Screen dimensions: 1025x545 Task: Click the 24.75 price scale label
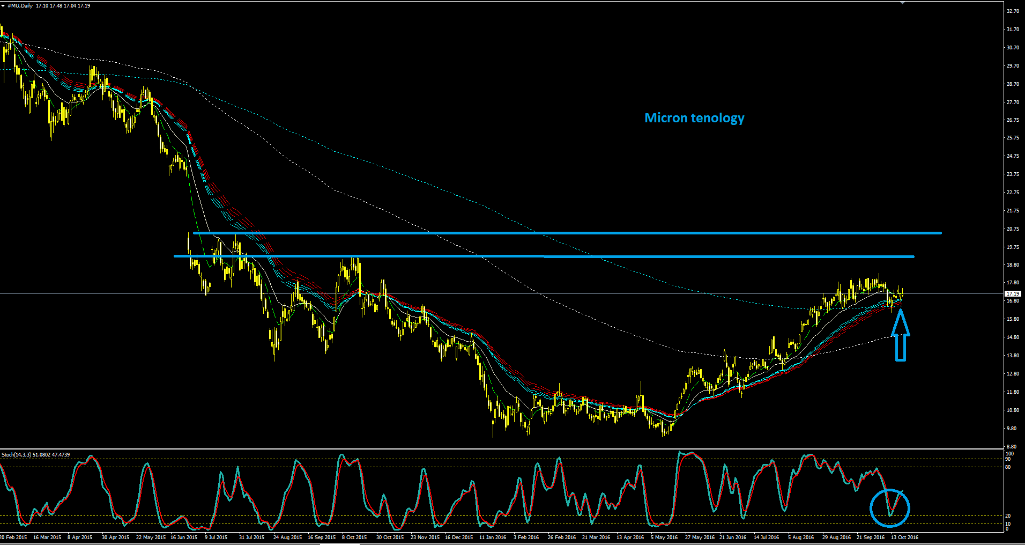click(x=1013, y=156)
